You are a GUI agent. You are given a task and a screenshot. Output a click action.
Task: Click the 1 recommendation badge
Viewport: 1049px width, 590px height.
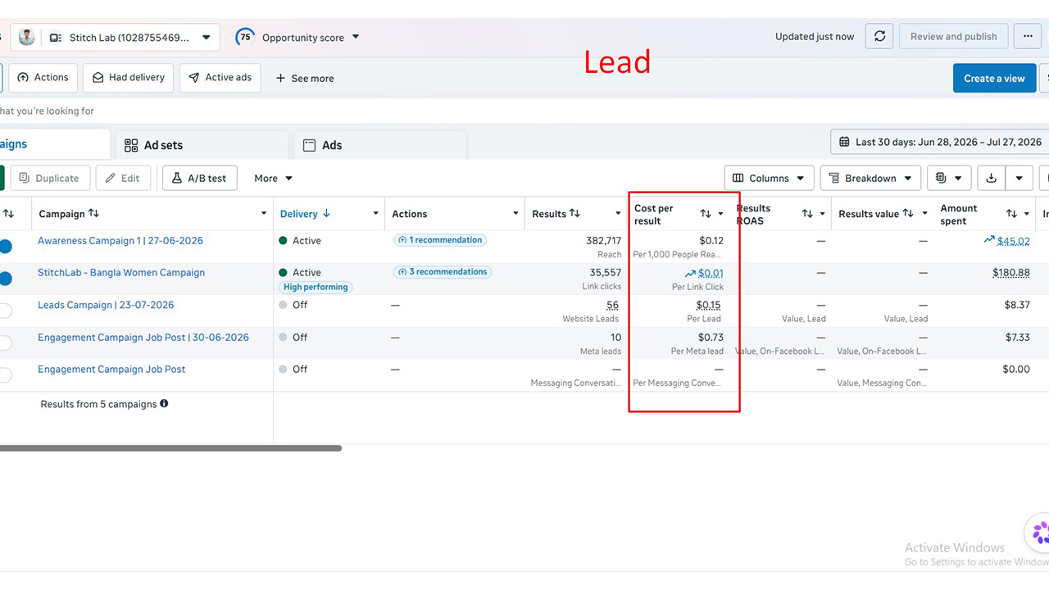click(440, 240)
